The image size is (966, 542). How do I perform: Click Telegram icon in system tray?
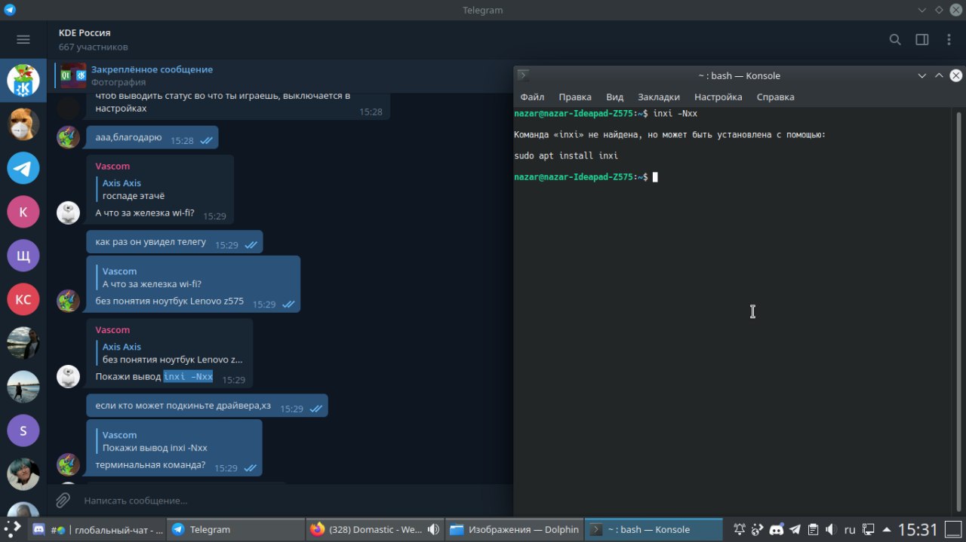pos(794,529)
